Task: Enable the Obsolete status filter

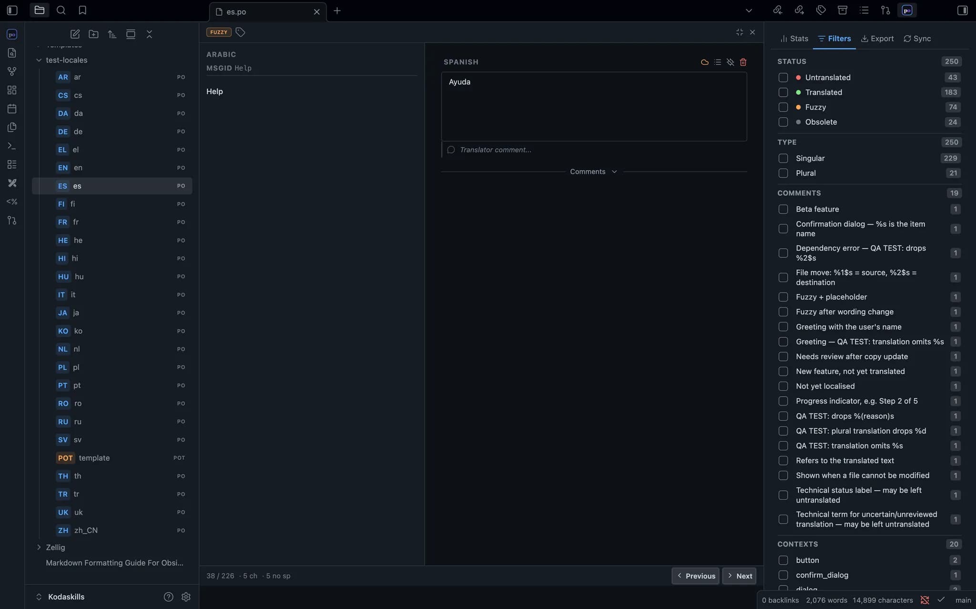Action: (x=783, y=122)
